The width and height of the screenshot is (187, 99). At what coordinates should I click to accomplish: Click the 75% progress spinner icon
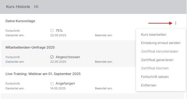point(52,30)
